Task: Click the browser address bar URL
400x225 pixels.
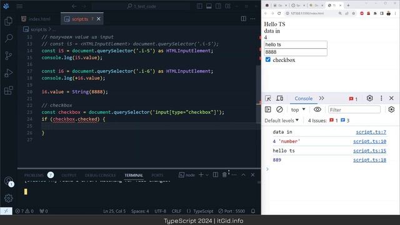Action: (x=307, y=13)
